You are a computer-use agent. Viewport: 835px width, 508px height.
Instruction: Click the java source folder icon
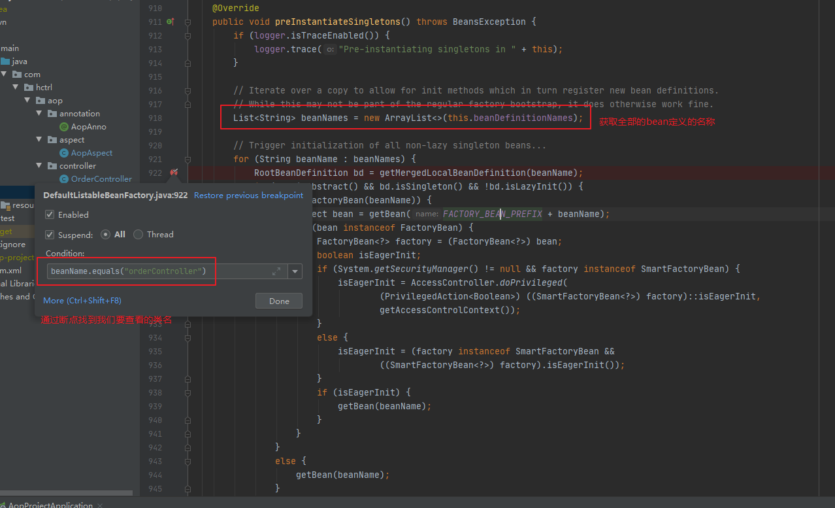[x=6, y=61]
